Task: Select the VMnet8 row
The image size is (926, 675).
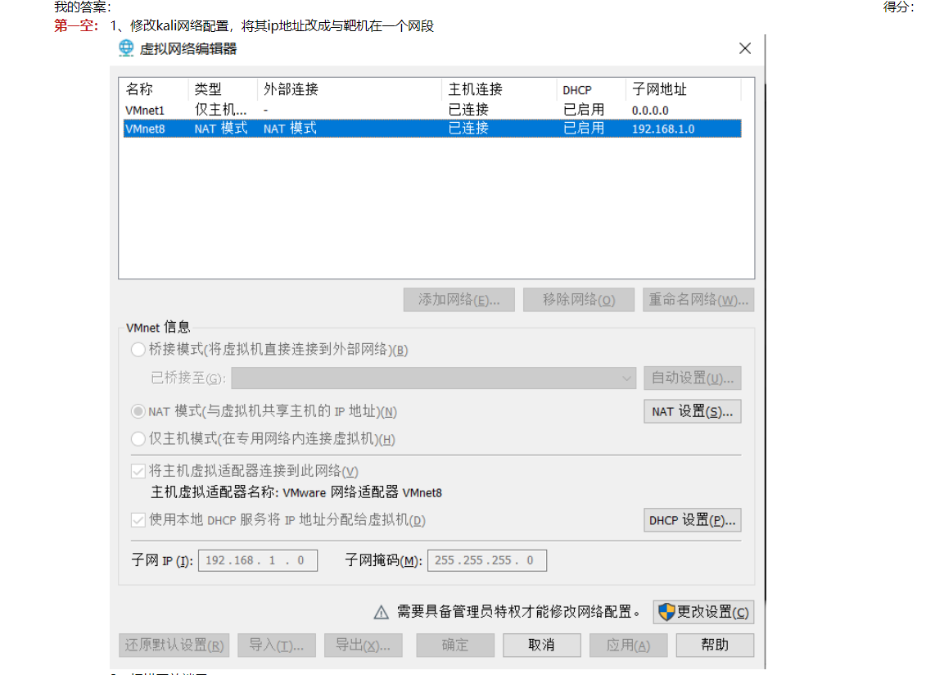Action: (x=432, y=129)
